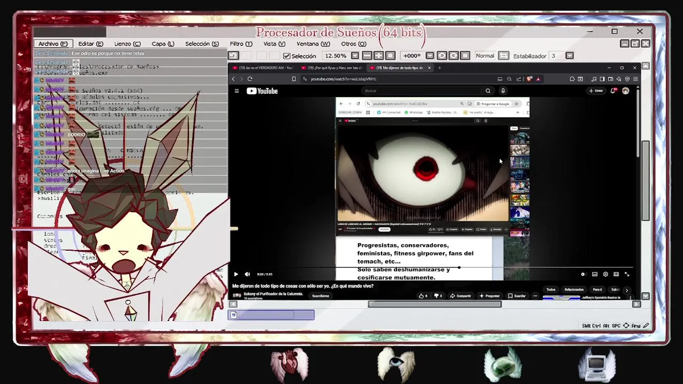Open the Selección (S) menu
The height and width of the screenshot is (384, 683).
202,44
